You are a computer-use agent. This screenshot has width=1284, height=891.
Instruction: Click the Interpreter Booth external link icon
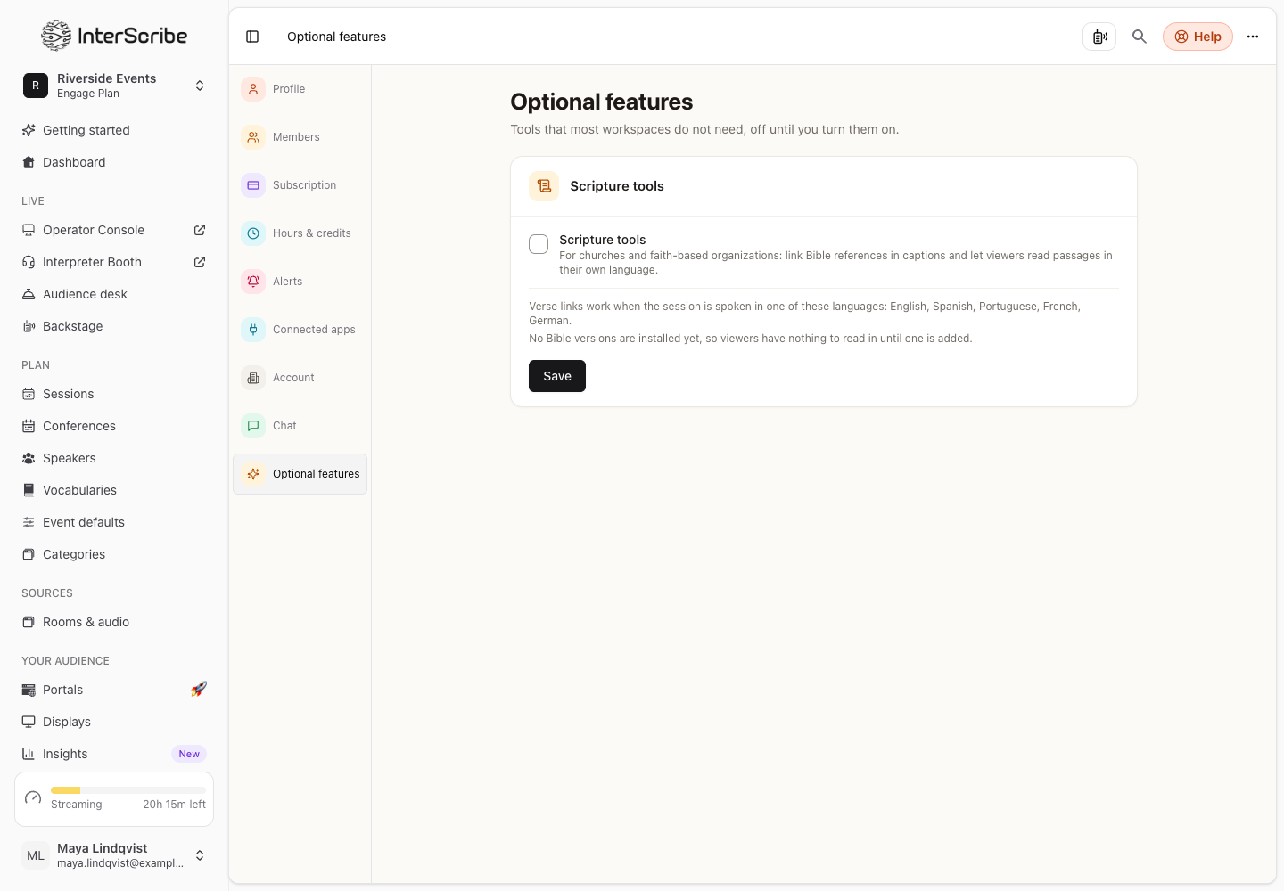(200, 262)
